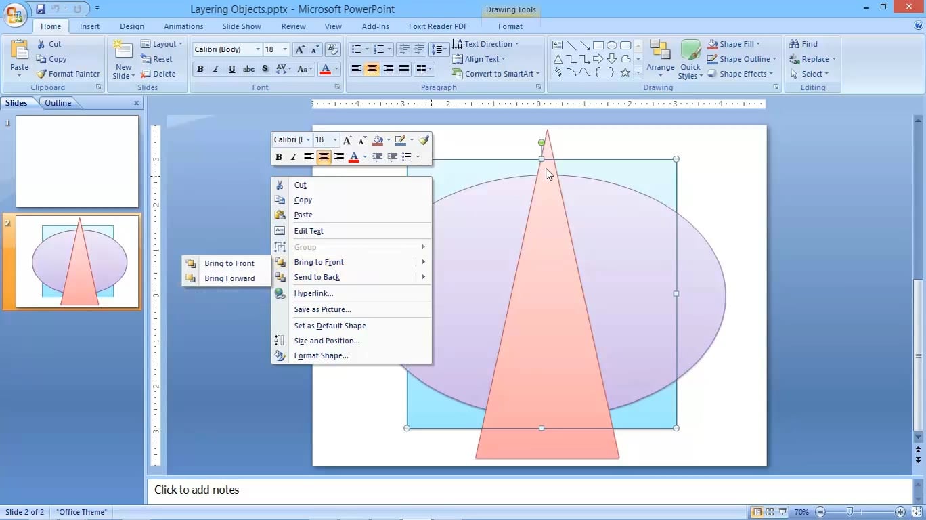The width and height of the screenshot is (926, 520).
Task: Click Convert to SmartArt
Action: pyautogui.click(x=496, y=74)
